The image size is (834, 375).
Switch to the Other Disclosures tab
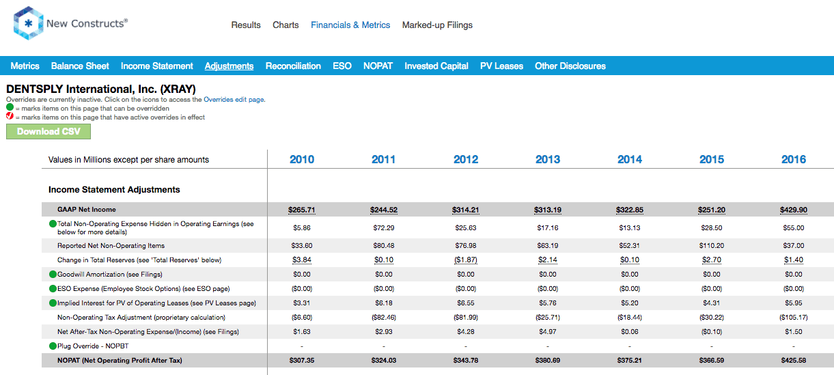pos(570,66)
